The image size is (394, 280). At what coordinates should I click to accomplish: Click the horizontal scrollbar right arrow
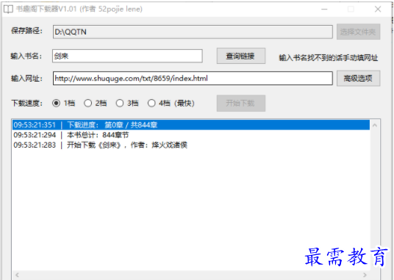pyautogui.click(x=365, y=275)
